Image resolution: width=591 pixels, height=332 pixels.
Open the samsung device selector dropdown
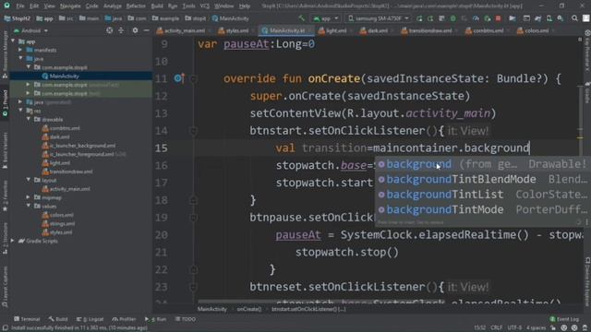point(378,18)
